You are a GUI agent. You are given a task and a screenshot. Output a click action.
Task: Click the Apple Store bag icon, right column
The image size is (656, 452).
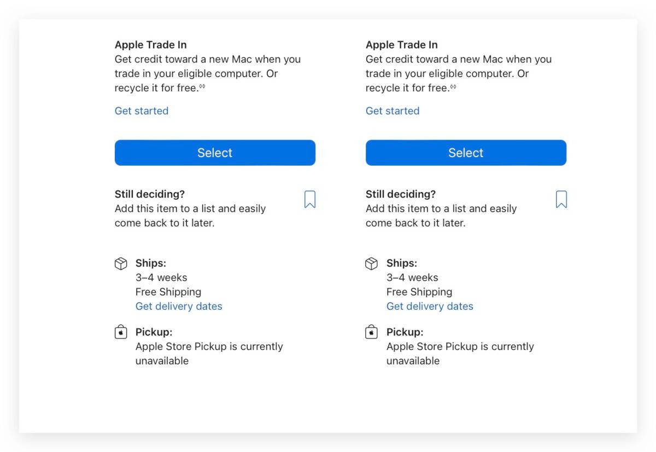pos(371,332)
